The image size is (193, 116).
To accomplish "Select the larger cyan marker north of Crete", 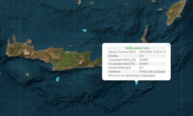I will 85,30.
